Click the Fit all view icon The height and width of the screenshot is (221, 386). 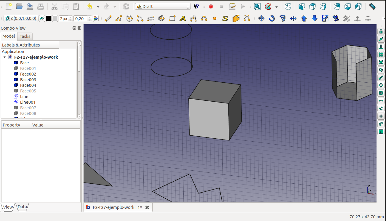coord(257,6)
